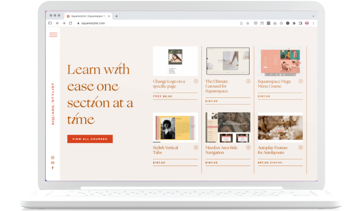Open the hamburger menu in the sidebar
The width and height of the screenshot is (363, 211).
(x=53, y=35)
